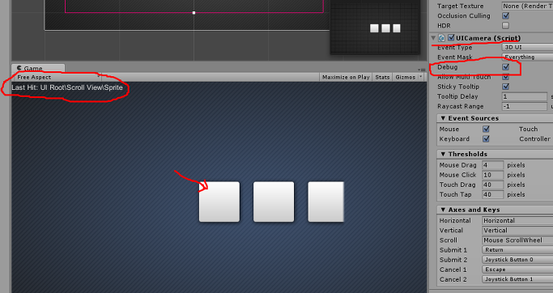Click the Touch Tap pixels field

493,194
